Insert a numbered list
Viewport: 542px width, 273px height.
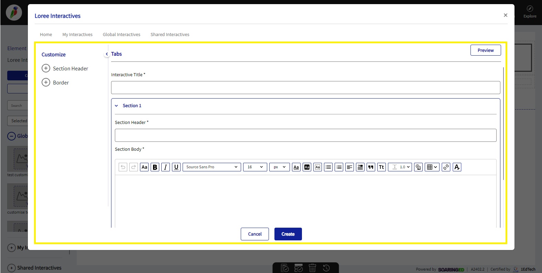(339, 167)
